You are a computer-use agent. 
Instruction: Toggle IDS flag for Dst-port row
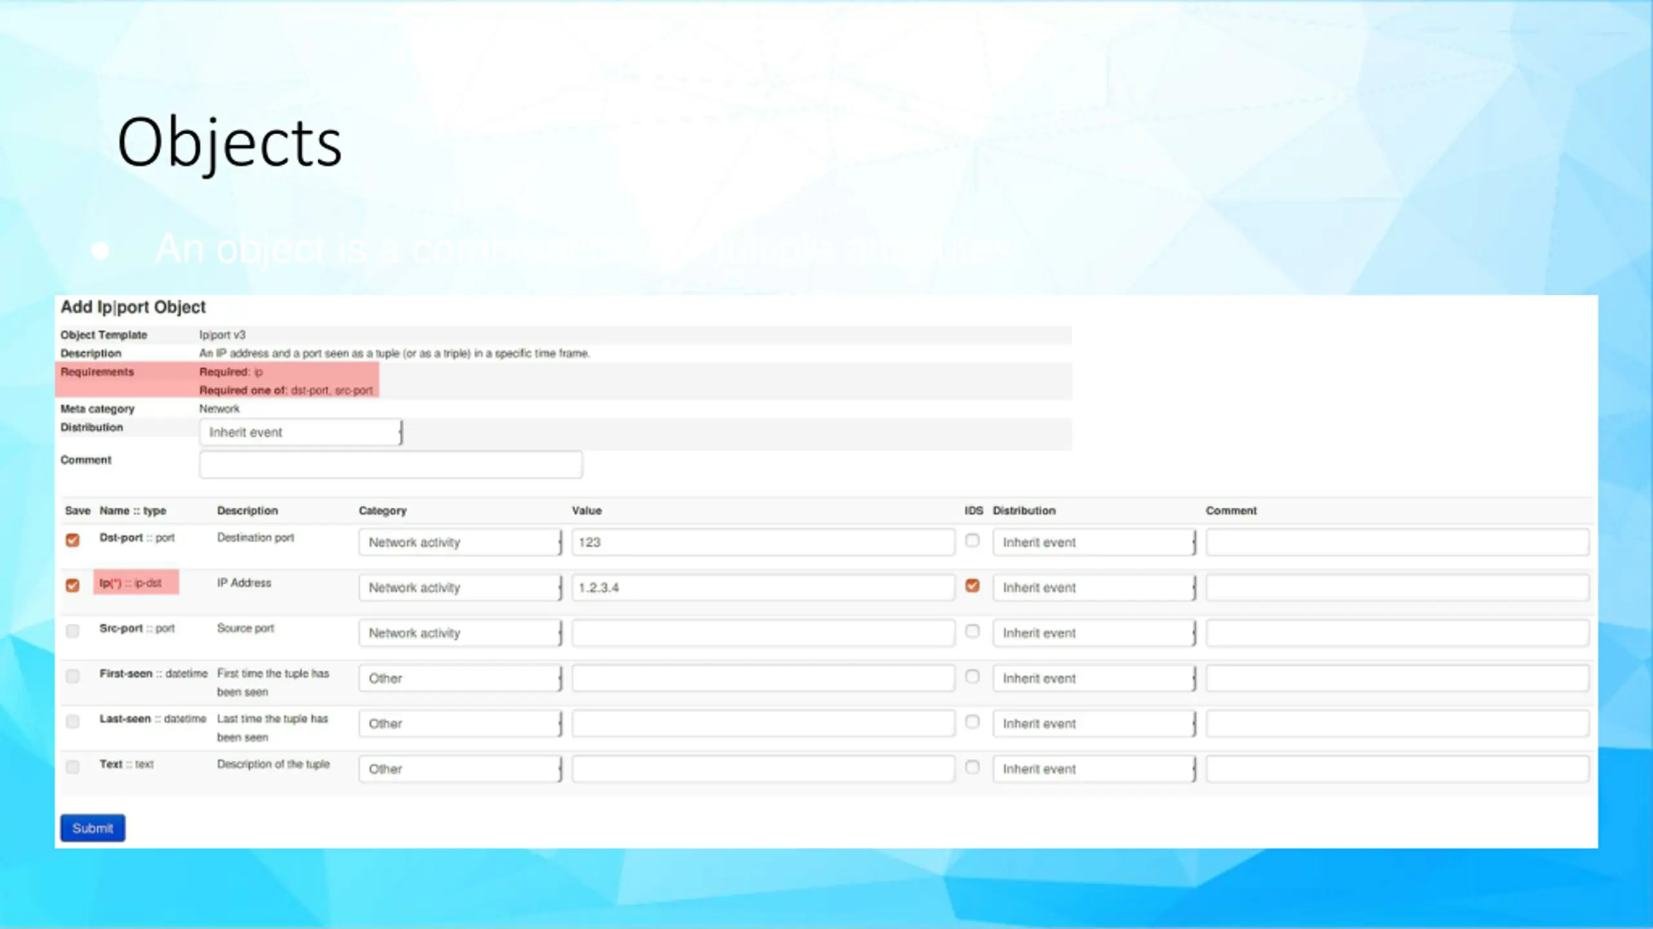(972, 540)
